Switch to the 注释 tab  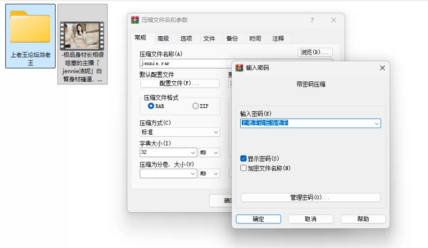pyautogui.click(x=278, y=38)
